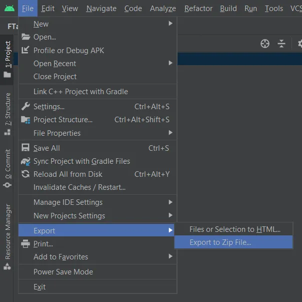This screenshot has width=302, height=302.
Task: Click the gear options icon in the toolbar
Action: click(x=300, y=44)
